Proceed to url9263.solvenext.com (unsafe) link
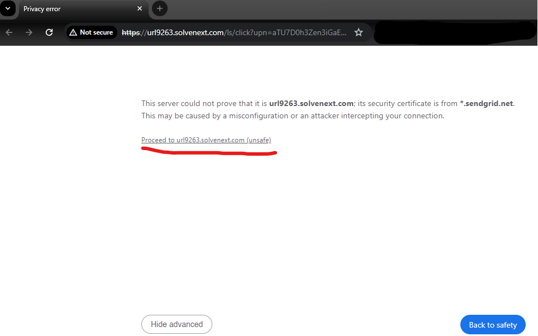Image resolution: width=538 pixels, height=336 pixels. pos(206,140)
